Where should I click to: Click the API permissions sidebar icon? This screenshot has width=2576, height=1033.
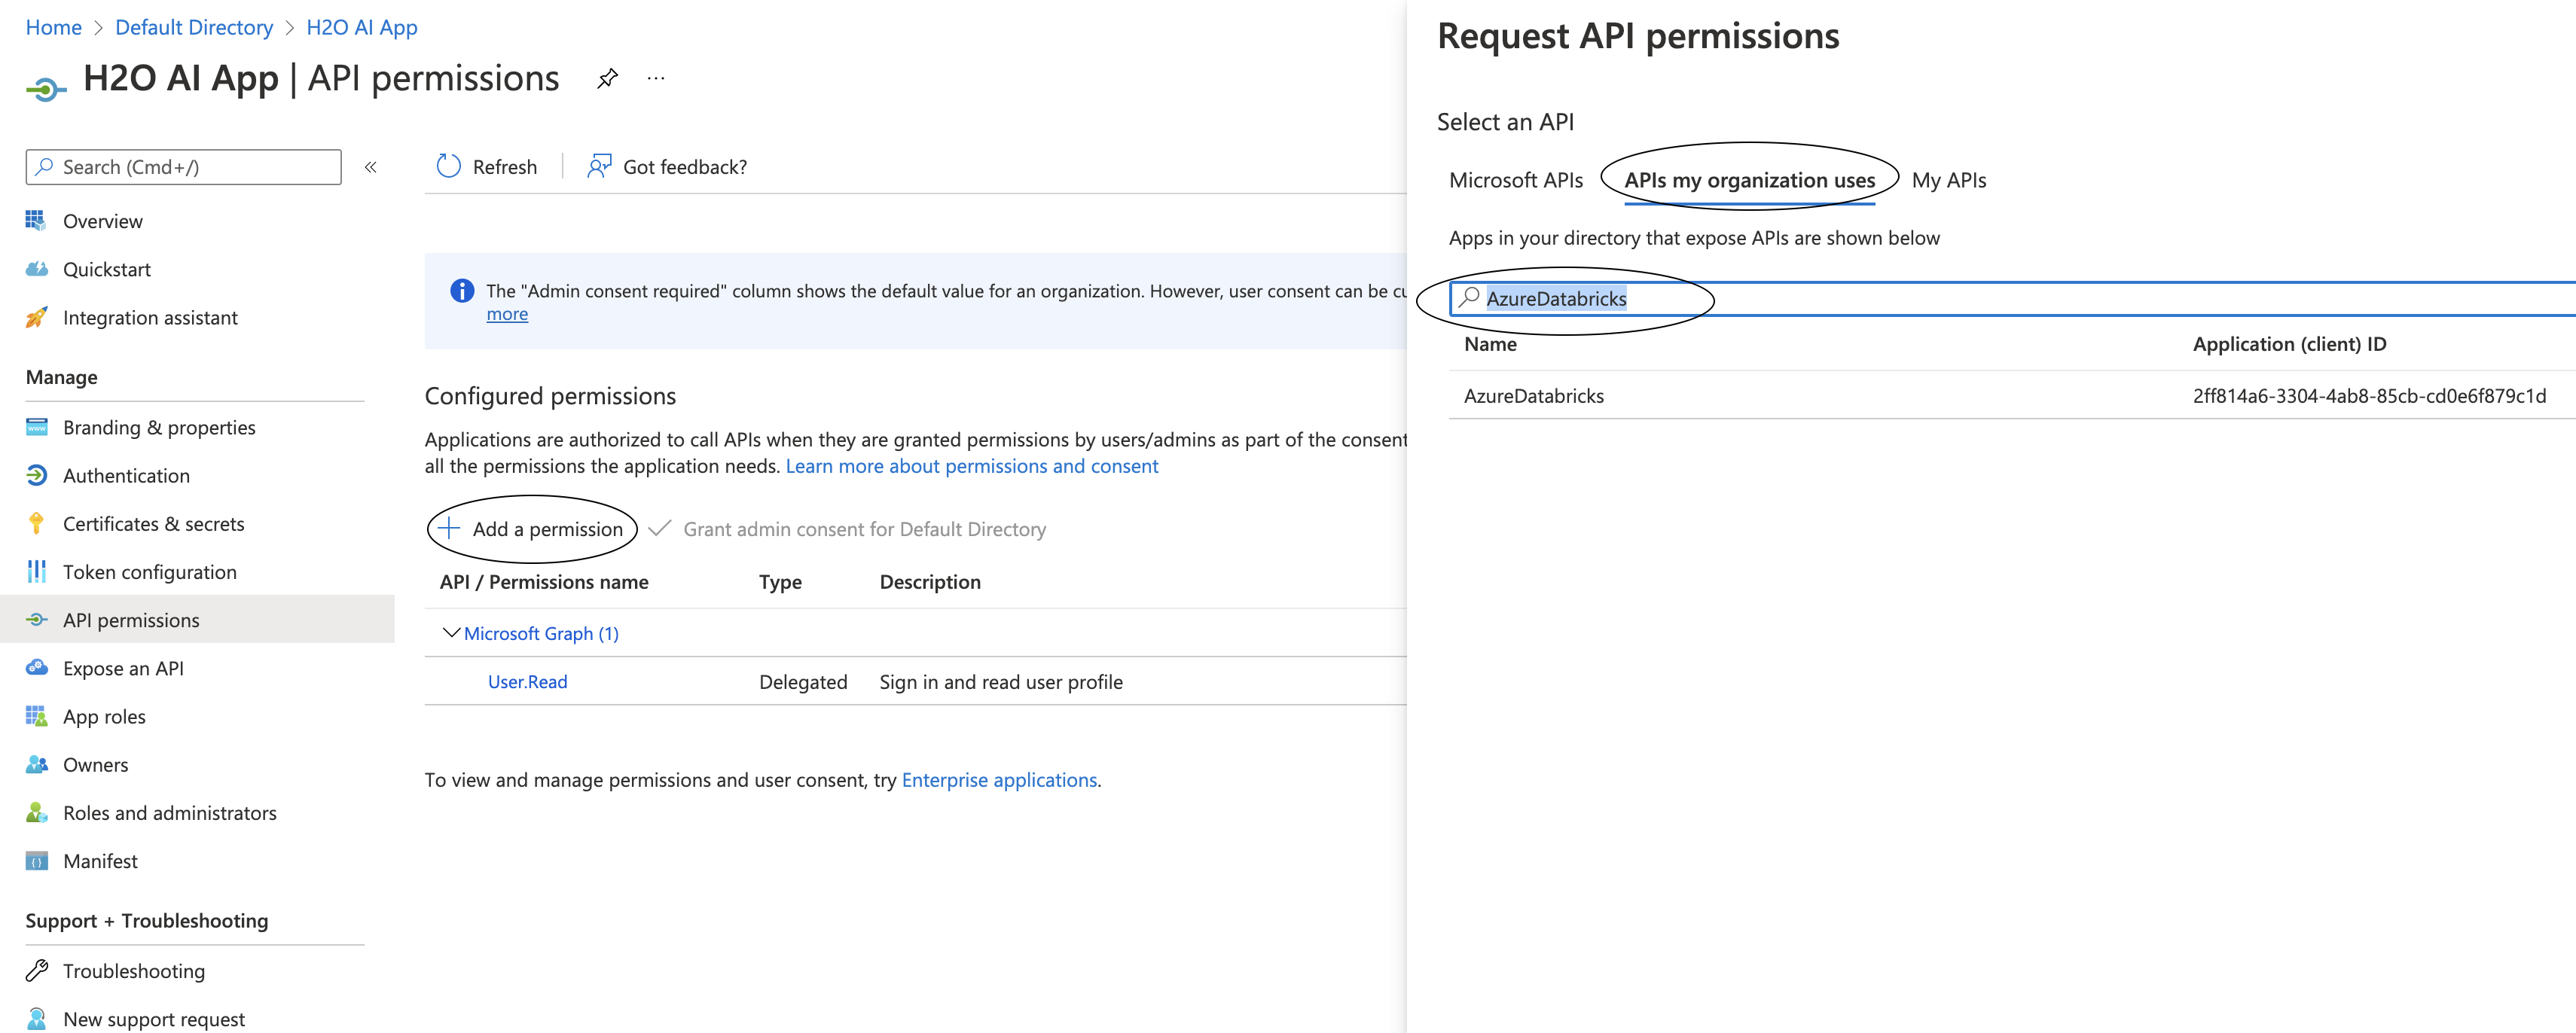(36, 620)
